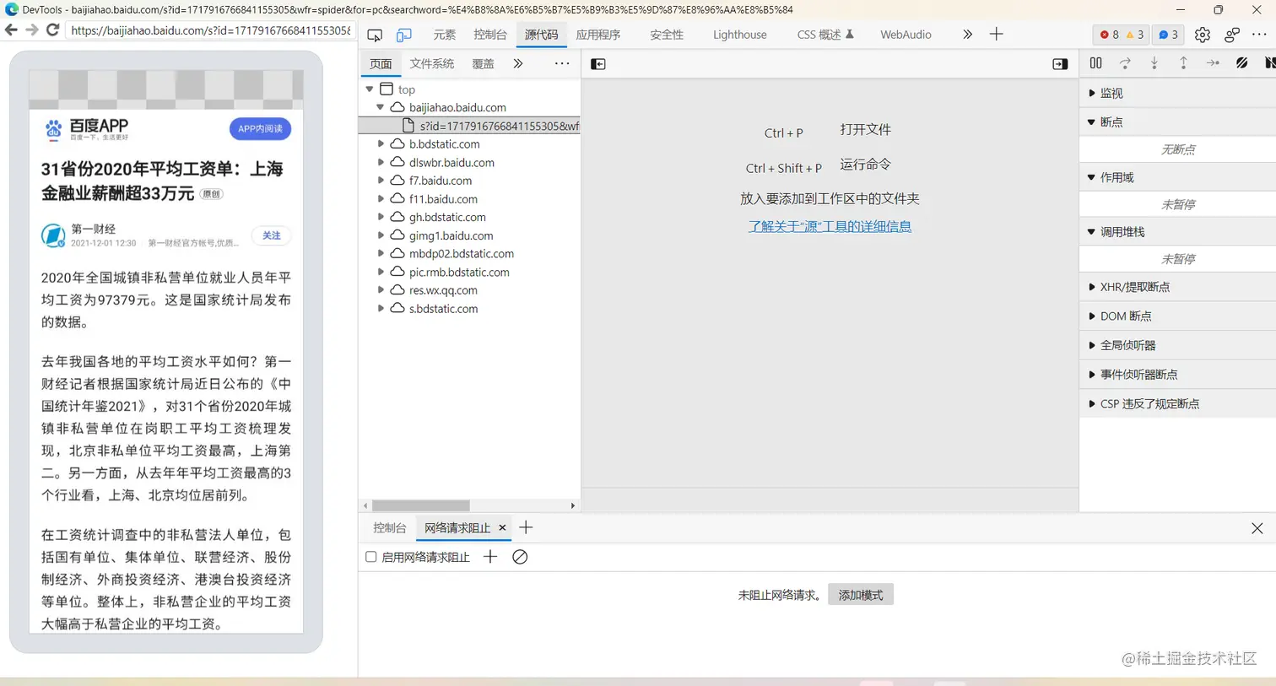Remove all blocking patterns icon

coord(520,557)
